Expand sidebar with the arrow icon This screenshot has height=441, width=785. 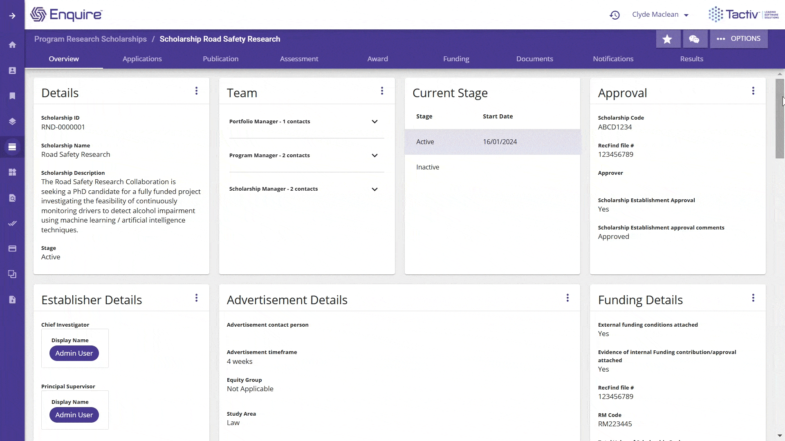12,16
